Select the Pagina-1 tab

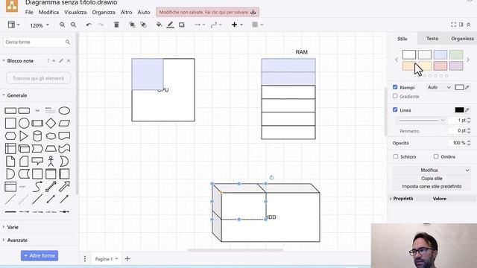106,259
